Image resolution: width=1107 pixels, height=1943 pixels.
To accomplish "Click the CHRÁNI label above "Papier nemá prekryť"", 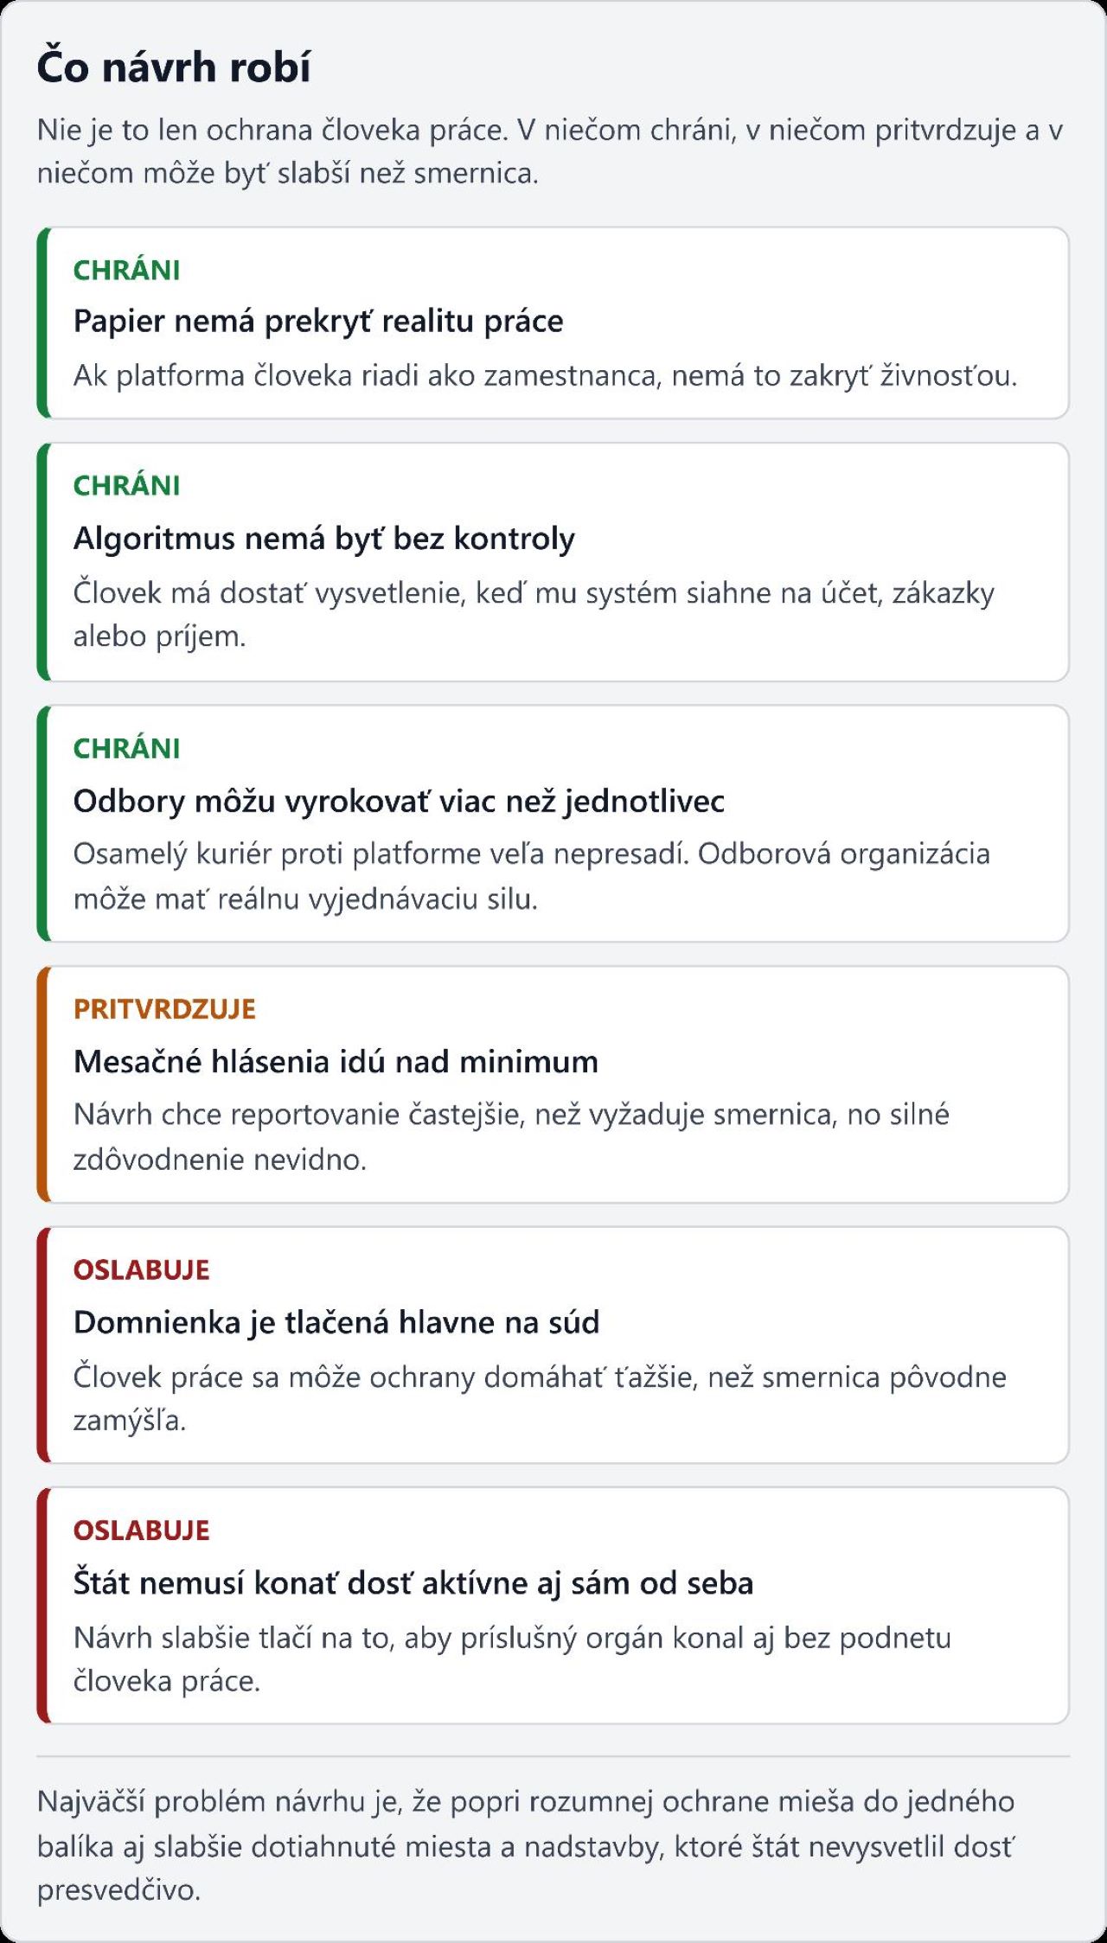I will (127, 271).
